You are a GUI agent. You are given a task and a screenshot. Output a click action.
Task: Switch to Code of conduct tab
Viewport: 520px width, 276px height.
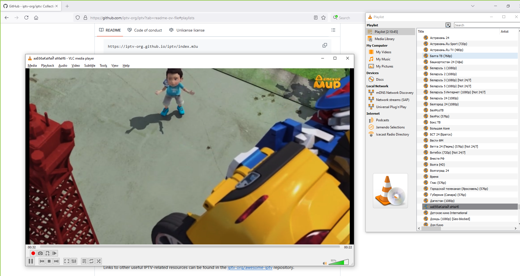(145, 30)
